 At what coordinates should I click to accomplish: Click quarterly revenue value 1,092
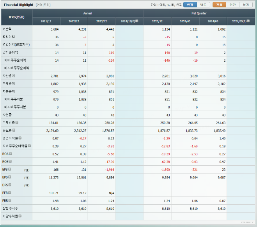(x=222, y=29)
